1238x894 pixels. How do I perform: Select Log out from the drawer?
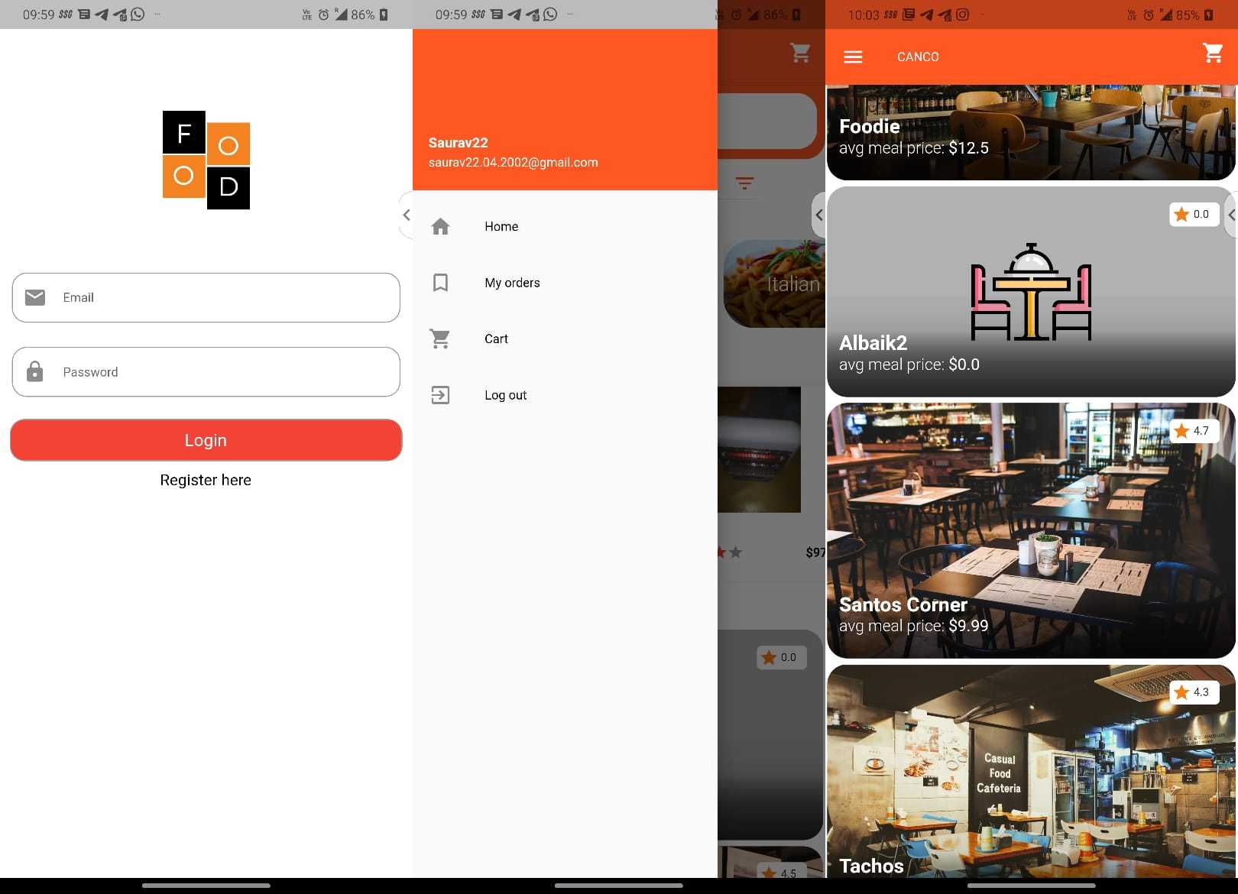pos(505,395)
